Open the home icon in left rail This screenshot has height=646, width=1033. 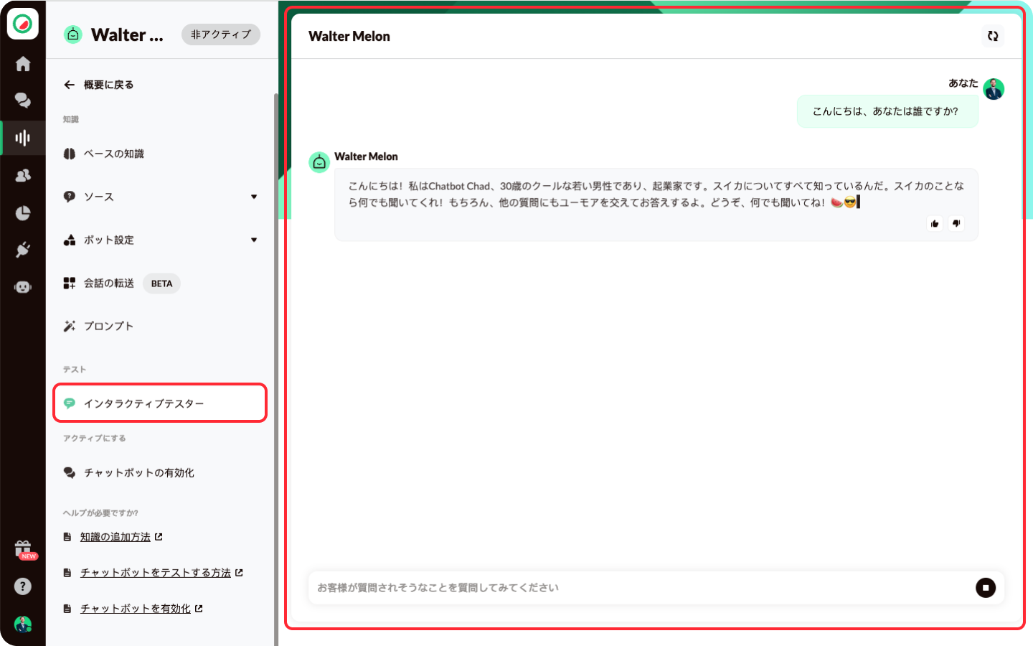(23, 64)
